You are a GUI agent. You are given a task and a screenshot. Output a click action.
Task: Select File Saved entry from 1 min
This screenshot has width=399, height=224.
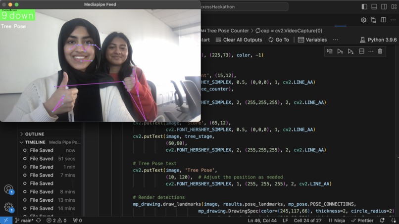pyautogui.click(x=49, y=167)
